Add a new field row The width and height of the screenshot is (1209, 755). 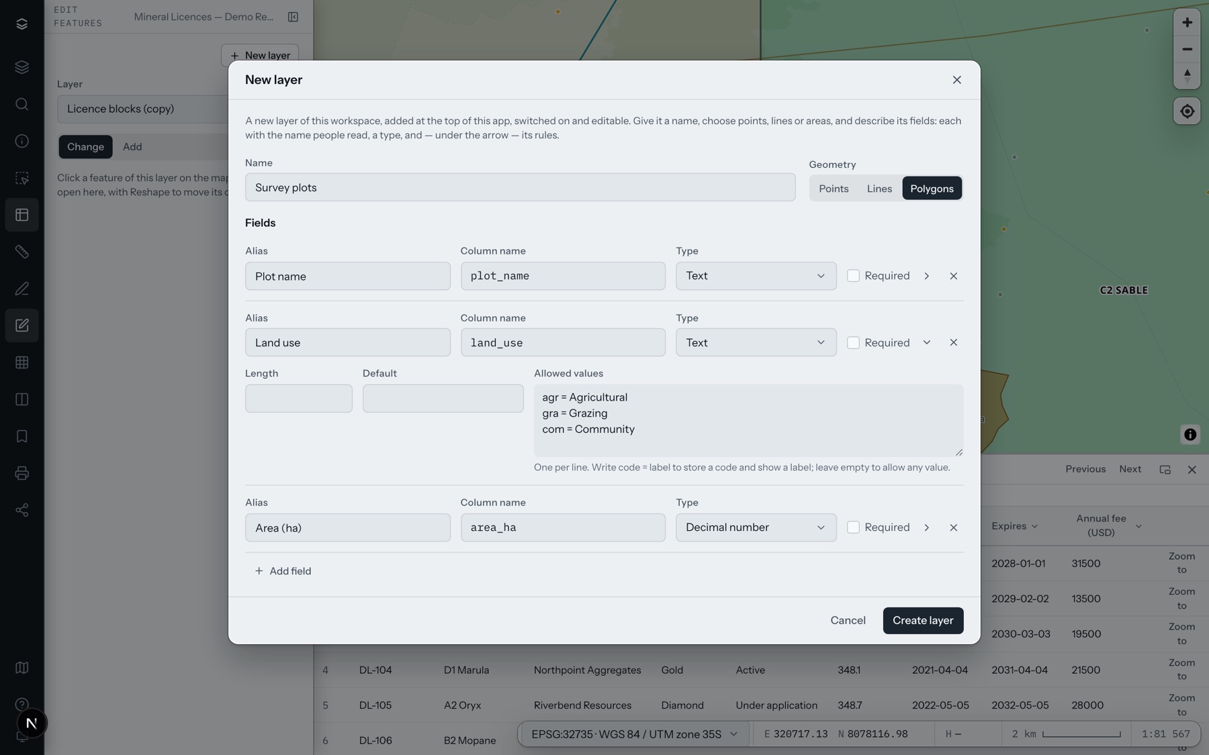(x=283, y=571)
